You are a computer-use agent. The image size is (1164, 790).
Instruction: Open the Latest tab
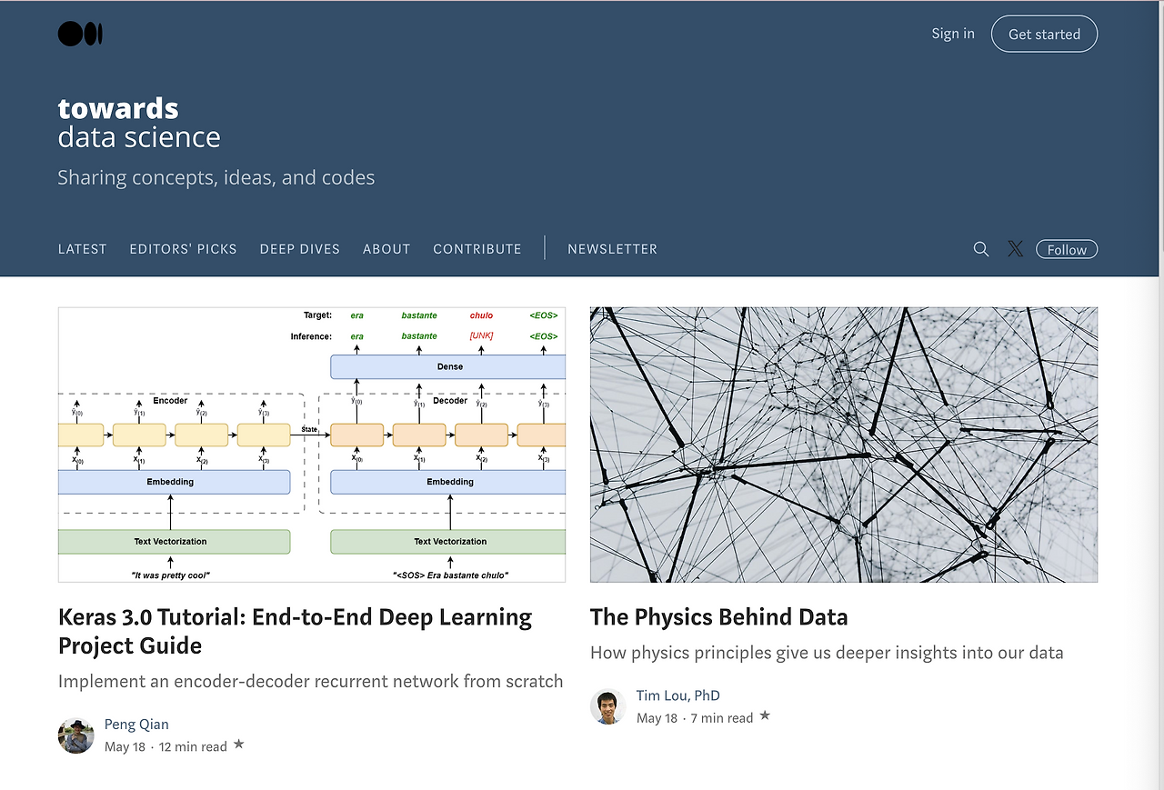(83, 249)
